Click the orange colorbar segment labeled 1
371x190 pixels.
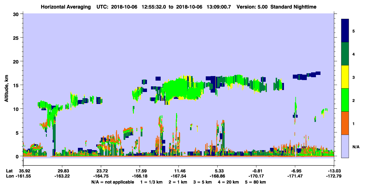[345, 123]
